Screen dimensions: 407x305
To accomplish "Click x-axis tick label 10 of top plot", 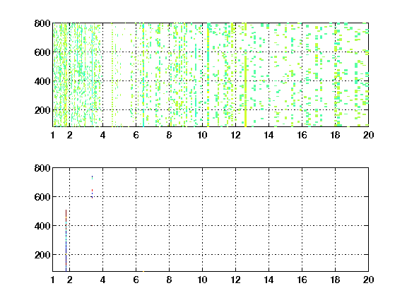I will point(202,135).
